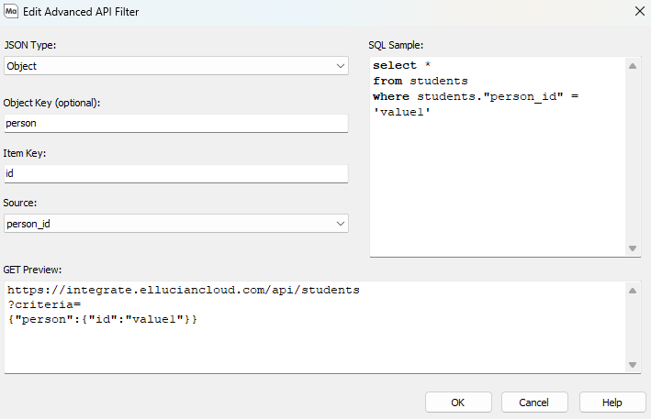Click the '?criteria=' line in GET Preview
This screenshot has width=651, height=419.
tap(44, 304)
